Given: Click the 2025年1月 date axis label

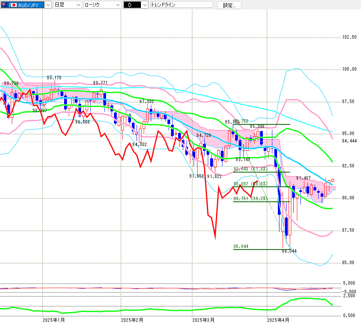Looking at the screenshot, I should (x=54, y=320).
